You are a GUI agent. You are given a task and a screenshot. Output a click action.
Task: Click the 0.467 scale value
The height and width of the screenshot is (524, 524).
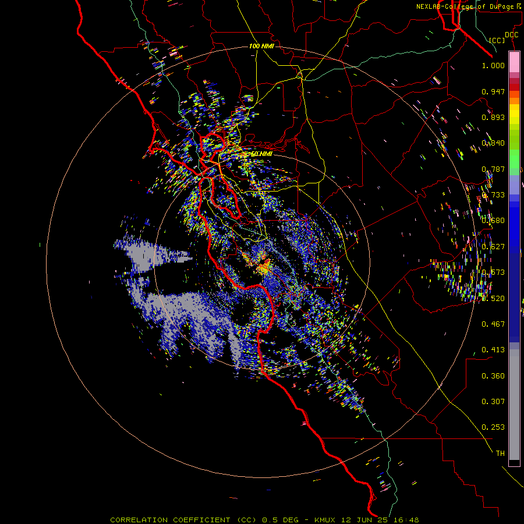[x=493, y=324]
